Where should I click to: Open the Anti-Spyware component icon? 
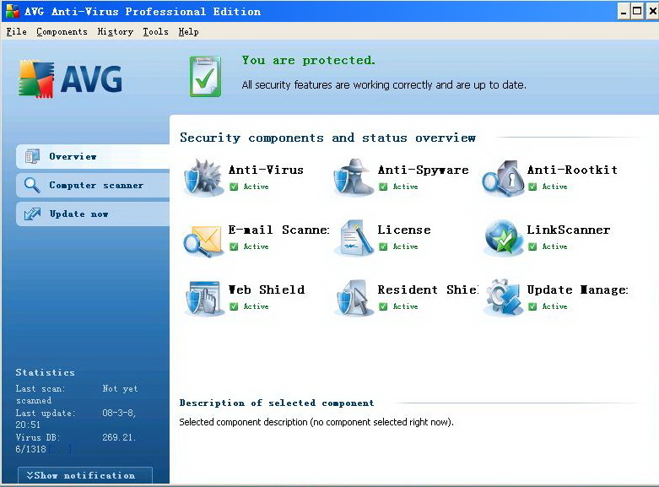point(353,177)
